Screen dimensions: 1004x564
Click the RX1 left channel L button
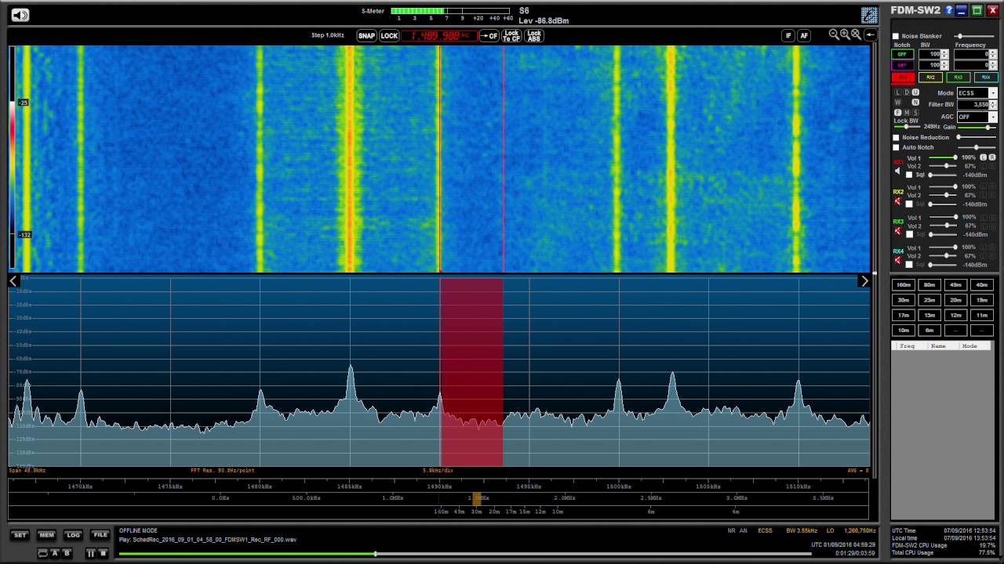click(983, 157)
